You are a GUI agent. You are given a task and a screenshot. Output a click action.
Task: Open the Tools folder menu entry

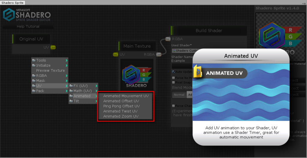(x=50, y=60)
